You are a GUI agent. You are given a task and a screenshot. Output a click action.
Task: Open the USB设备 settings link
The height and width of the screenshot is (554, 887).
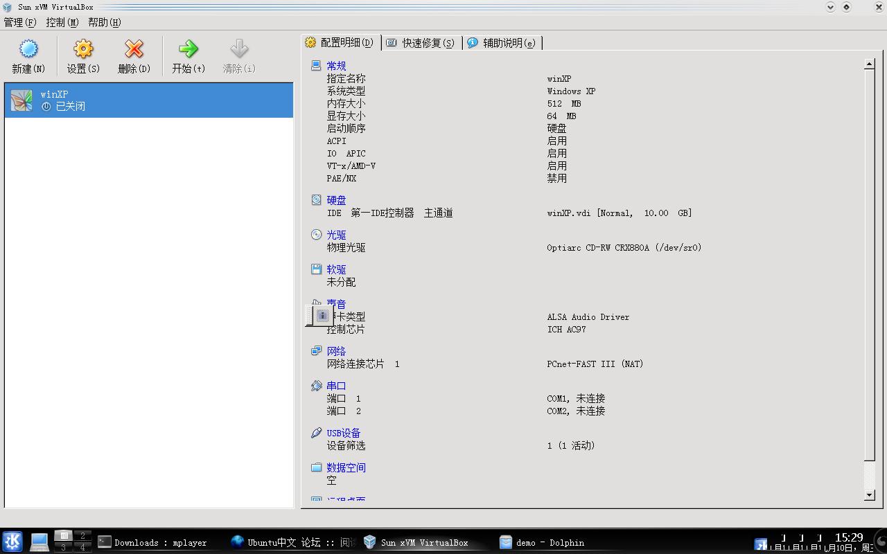[x=344, y=433]
